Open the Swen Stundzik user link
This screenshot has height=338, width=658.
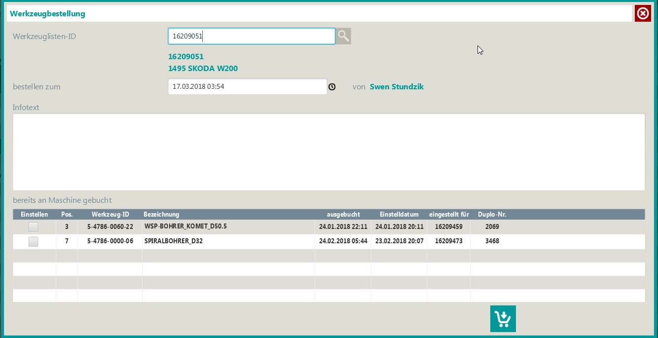point(397,87)
